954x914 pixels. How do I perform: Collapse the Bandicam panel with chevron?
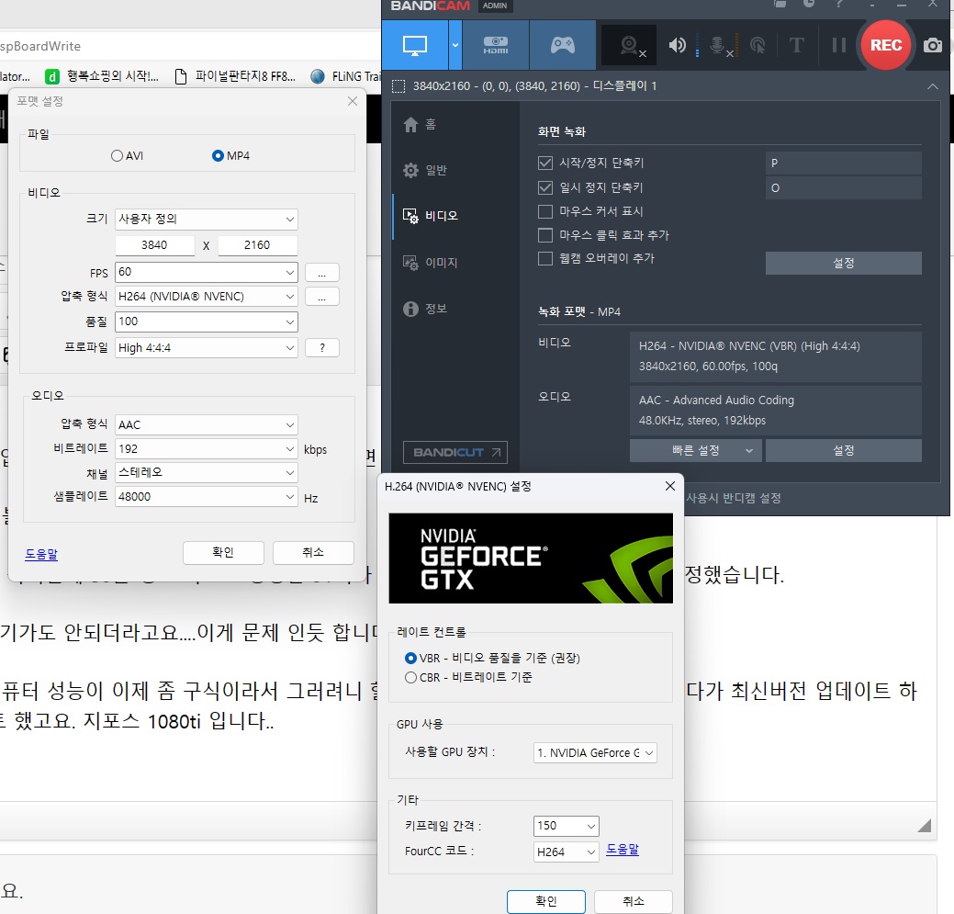(933, 86)
